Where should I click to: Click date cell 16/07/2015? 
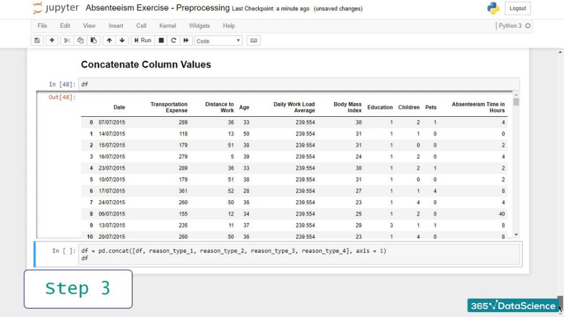point(112,156)
